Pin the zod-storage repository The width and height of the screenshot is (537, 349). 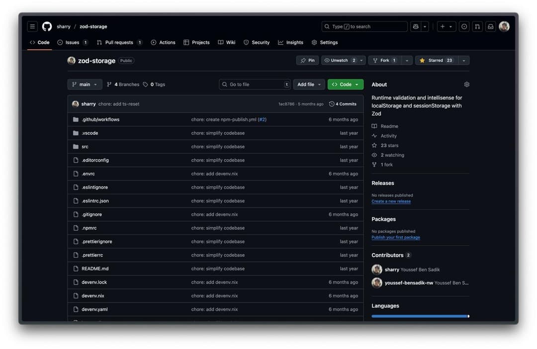point(307,61)
